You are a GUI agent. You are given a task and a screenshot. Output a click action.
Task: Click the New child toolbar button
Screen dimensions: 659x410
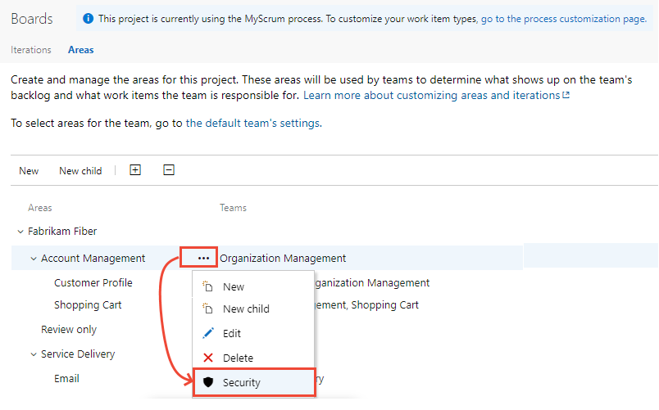pyautogui.click(x=80, y=171)
